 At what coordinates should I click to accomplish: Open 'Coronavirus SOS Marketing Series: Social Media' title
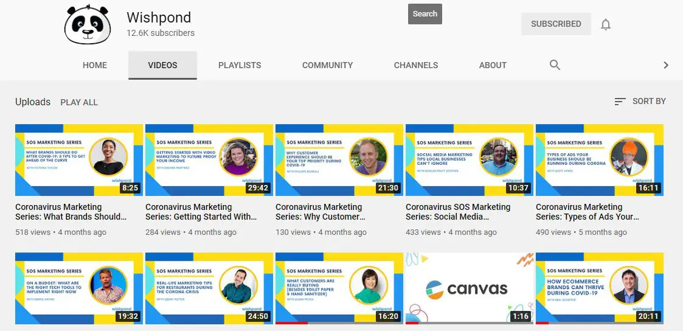(x=457, y=212)
